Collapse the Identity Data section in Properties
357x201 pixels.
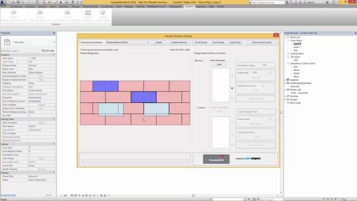pyautogui.click(x=54, y=119)
